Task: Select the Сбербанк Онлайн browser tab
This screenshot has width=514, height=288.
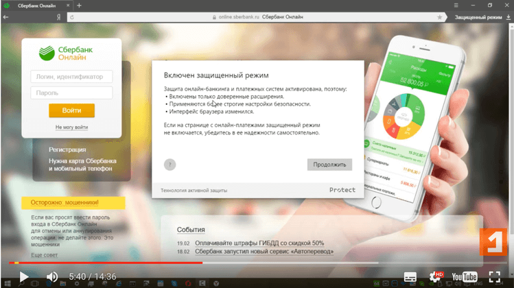Action: click(x=36, y=5)
